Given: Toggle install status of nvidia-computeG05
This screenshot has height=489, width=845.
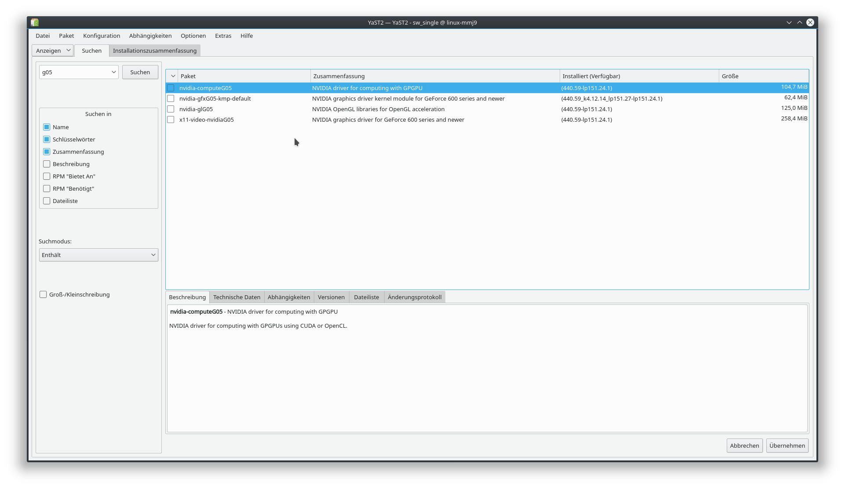Looking at the screenshot, I should pyautogui.click(x=171, y=88).
